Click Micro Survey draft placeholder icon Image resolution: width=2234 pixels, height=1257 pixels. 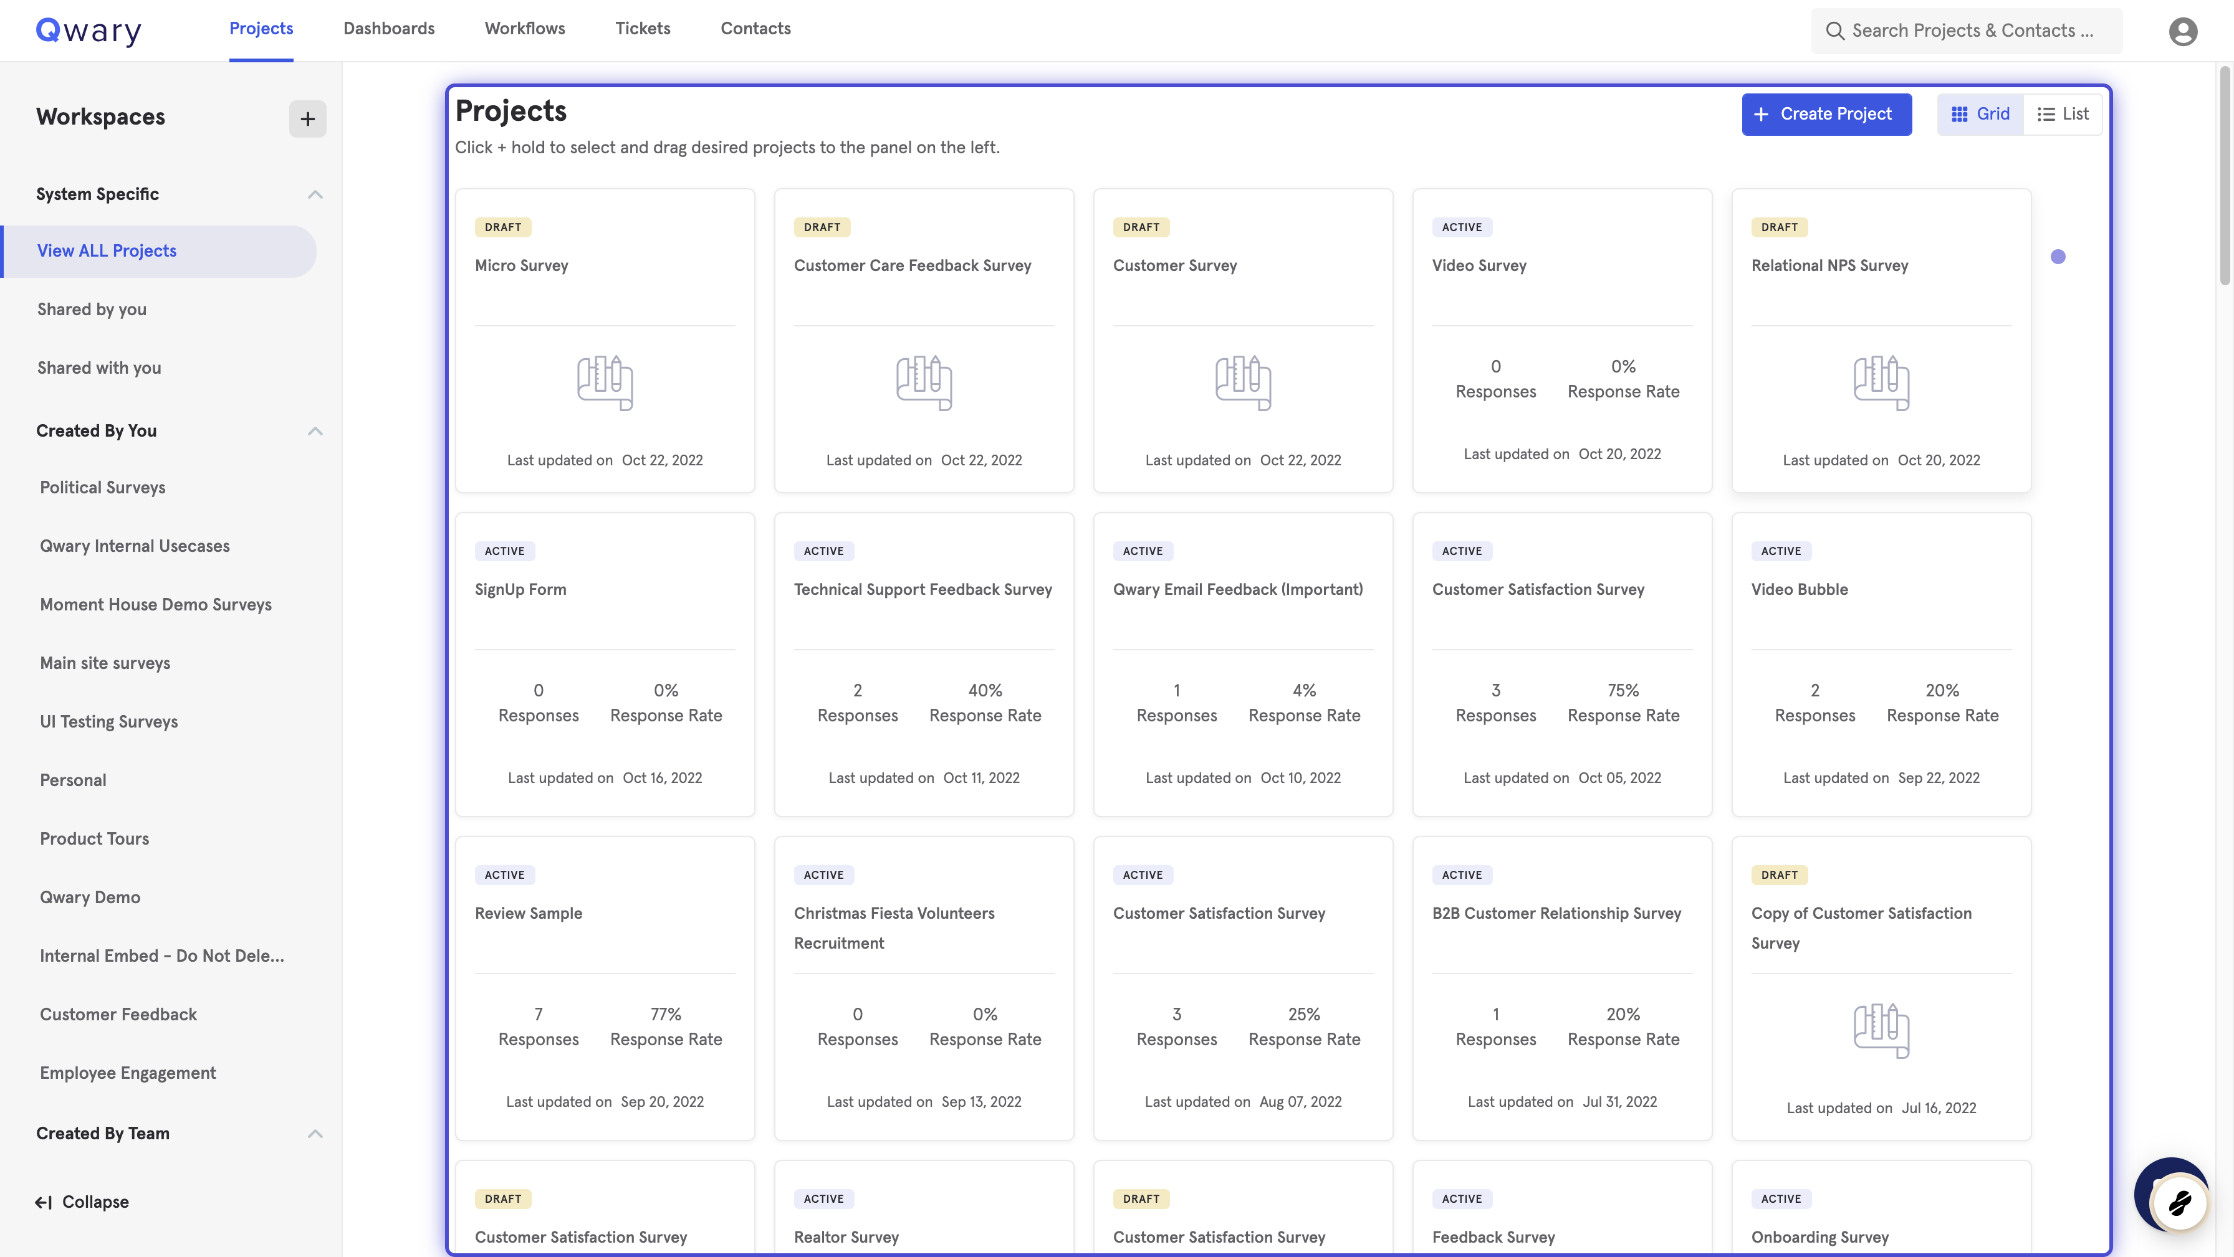[x=605, y=382]
